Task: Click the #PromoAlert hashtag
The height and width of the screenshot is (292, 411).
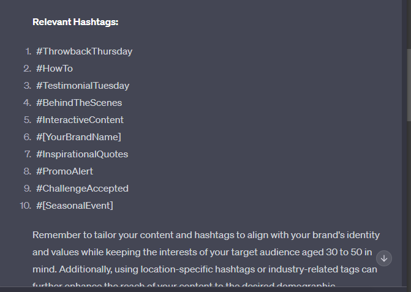Action: 64,171
